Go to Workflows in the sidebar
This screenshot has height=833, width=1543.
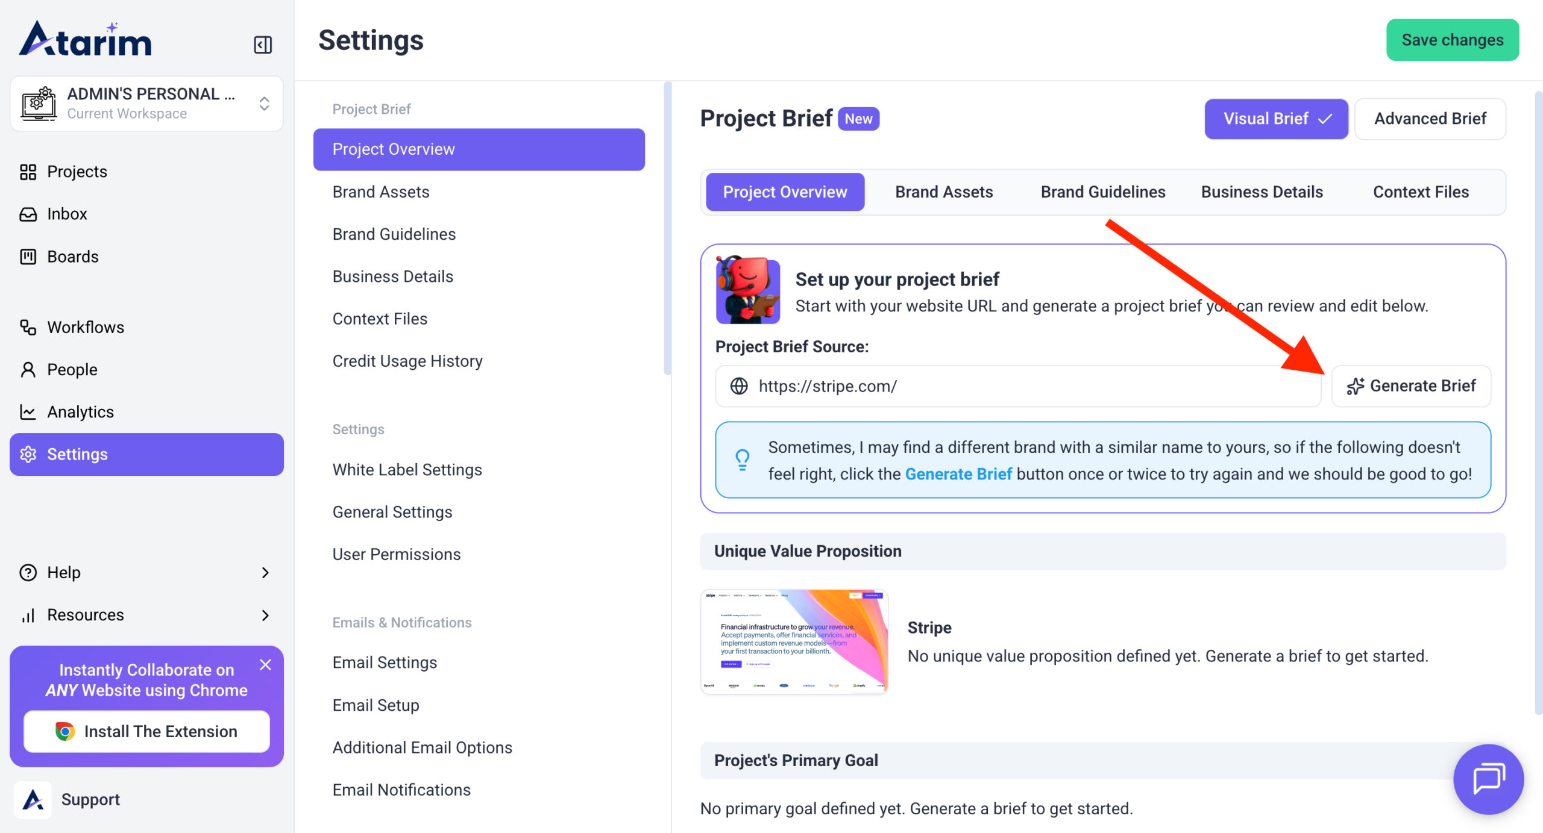point(85,327)
